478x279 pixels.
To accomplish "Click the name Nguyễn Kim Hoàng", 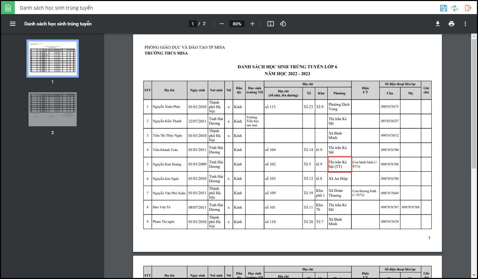I will (167, 164).
